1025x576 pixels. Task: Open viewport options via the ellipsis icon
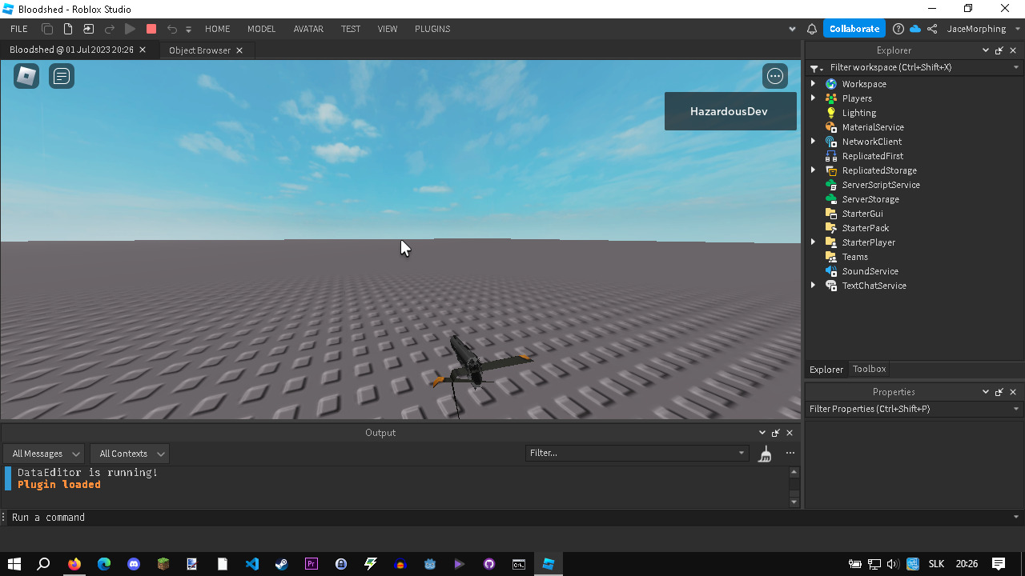tap(774, 76)
